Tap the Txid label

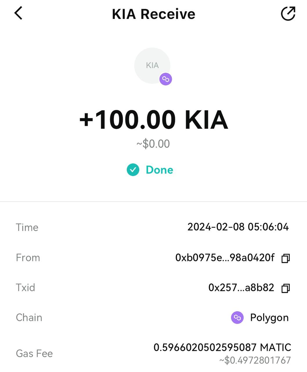[26, 287]
